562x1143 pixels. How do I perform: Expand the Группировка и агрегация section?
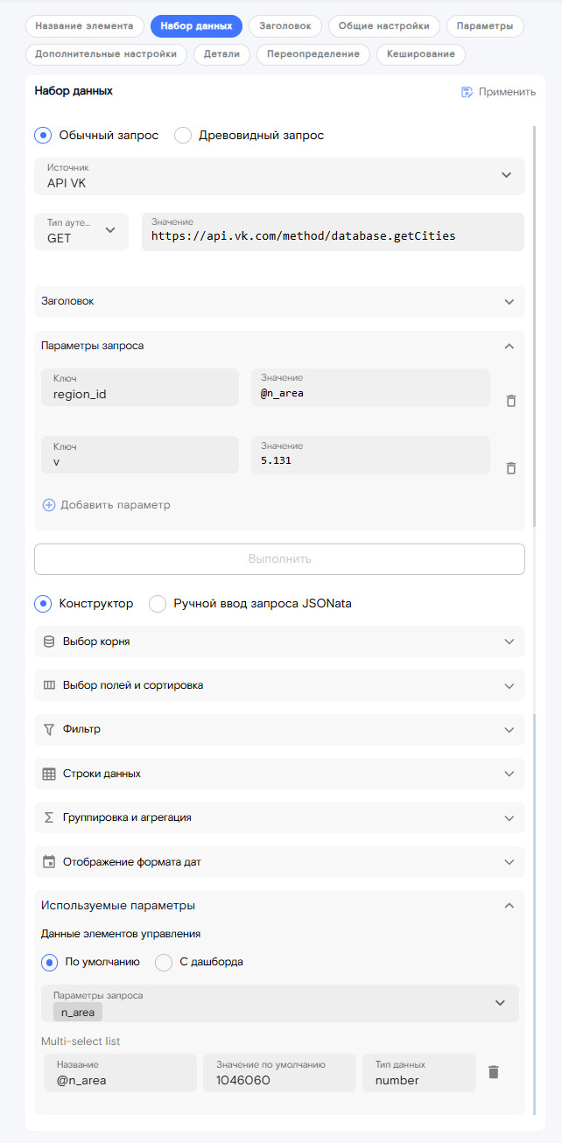pos(279,817)
